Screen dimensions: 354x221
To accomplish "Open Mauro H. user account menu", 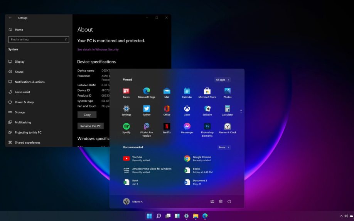I will click(x=133, y=201).
